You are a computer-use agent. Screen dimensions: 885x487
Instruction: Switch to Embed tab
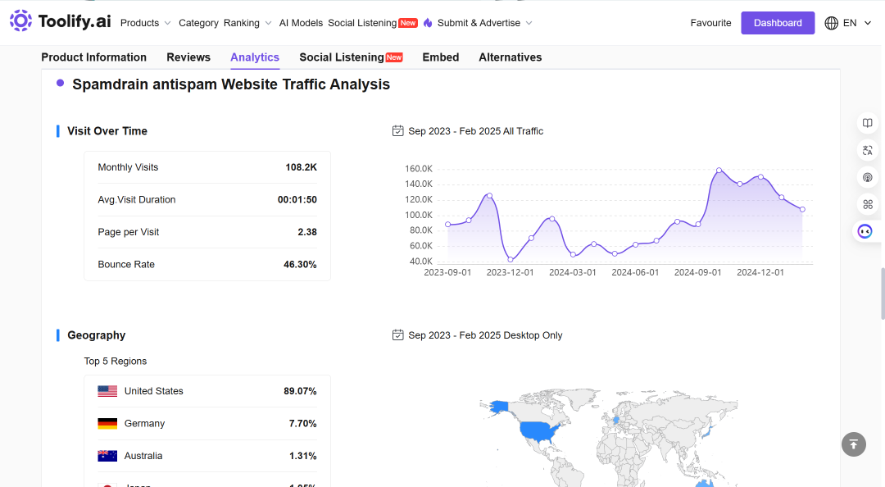click(x=441, y=57)
